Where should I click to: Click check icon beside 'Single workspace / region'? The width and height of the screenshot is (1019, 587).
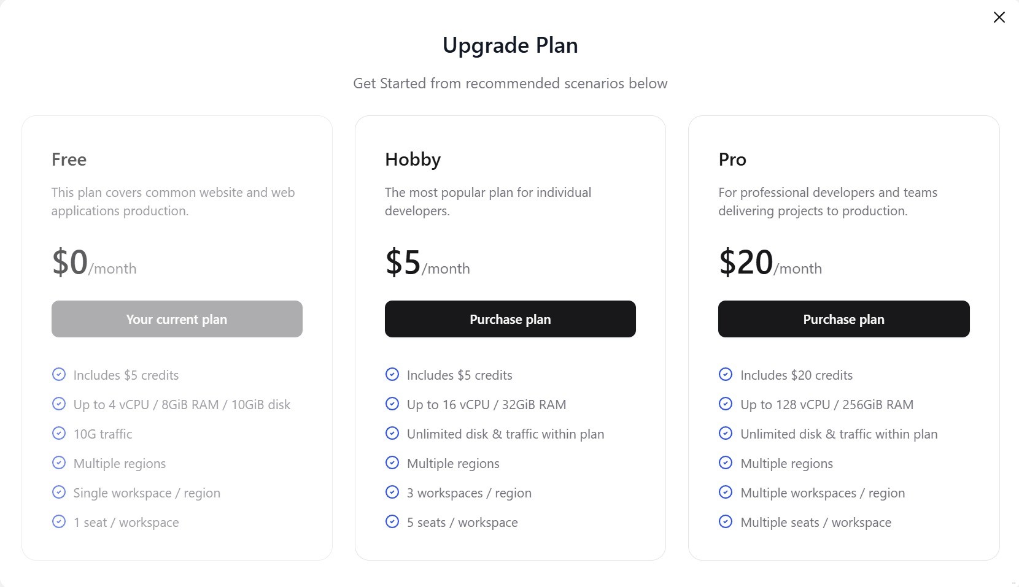[59, 492]
